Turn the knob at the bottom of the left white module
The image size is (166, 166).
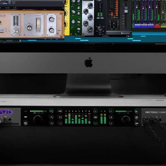click(x=16, y=31)
